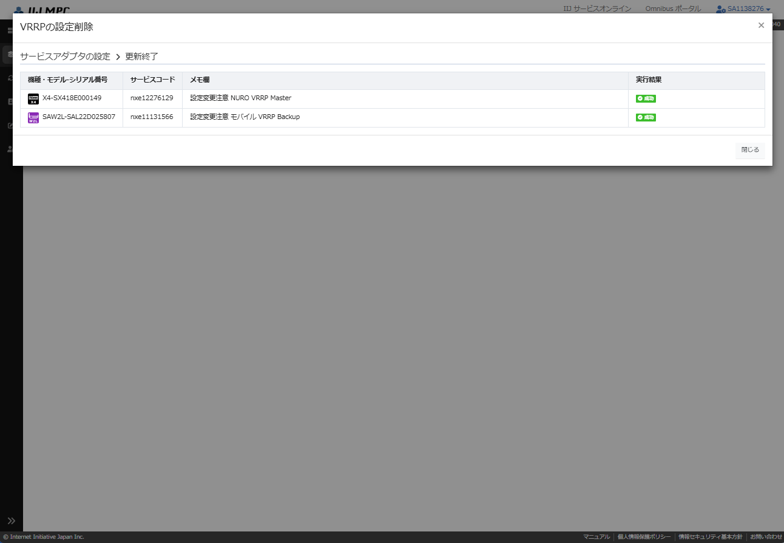Click サービスアダプタの設定 breadcrumb

pyautogui.click(x=66, y=56)
